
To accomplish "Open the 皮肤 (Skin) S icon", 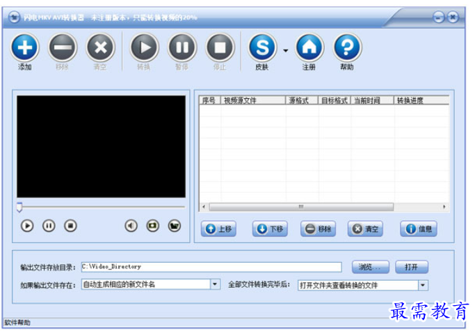I will [262, 47].
